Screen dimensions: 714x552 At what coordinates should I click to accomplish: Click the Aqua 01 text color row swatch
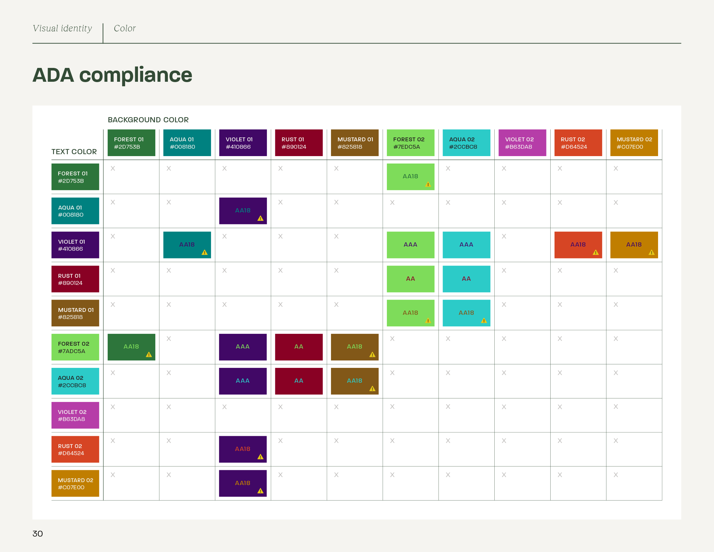pyautogui.click(x=75, y=211)
